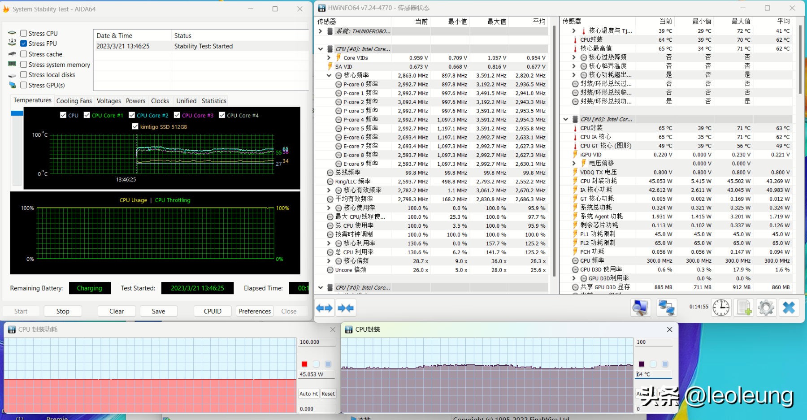Image resolution: width=807 pixels, height=420 pixels.
Task: Open HWiNFO sensor settings gear icon
Action: pyautogui.click(x=766, y=307)
